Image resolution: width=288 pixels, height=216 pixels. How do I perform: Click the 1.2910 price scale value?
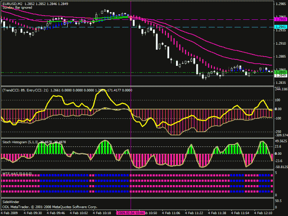(x=281, y=43)
